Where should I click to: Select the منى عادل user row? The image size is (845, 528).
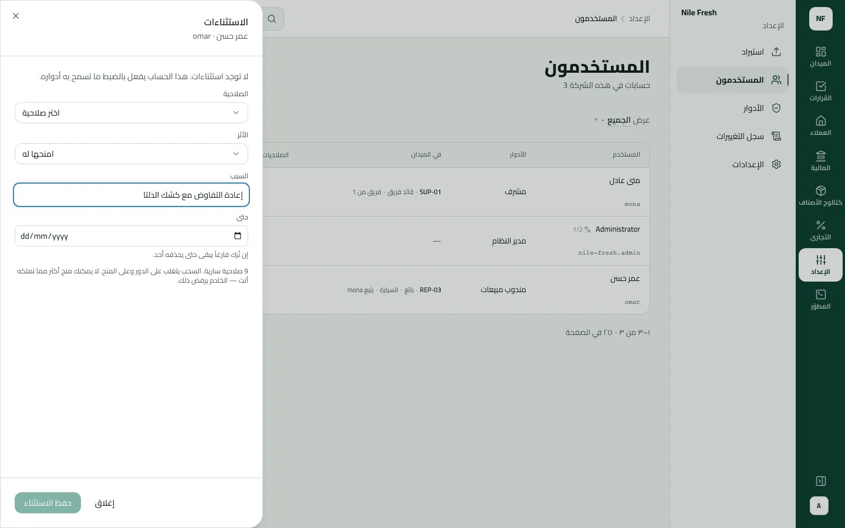(x=456, y=192)
